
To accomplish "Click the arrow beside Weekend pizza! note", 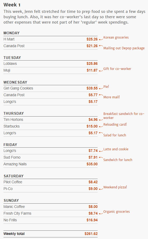I will pyautogui.click(x=101, y=189).
